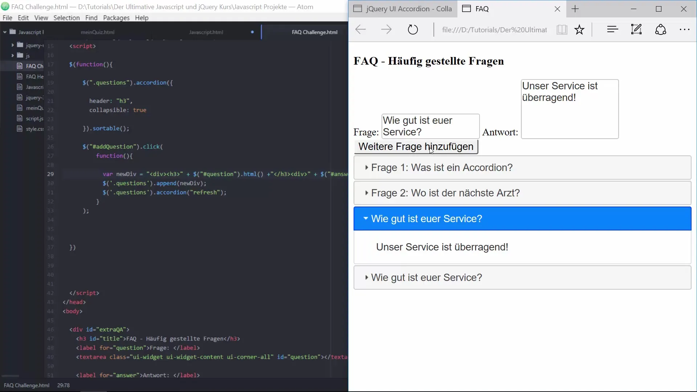Reload the FAQ page in browser

click(413, 29)
